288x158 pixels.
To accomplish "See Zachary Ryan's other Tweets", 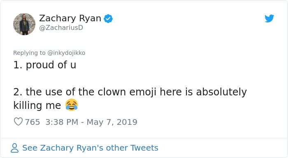I will pyautogui.click(x=90, y=148).
